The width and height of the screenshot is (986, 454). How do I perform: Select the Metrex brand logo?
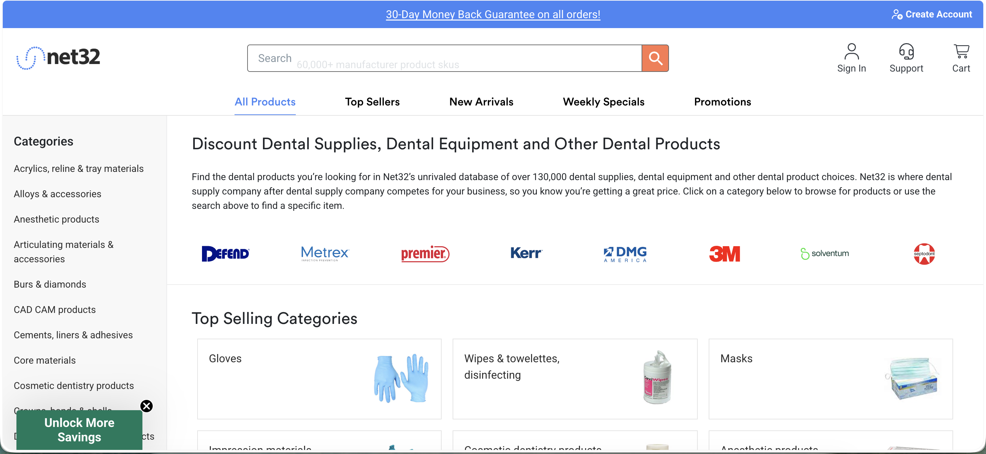click(325, 253)
